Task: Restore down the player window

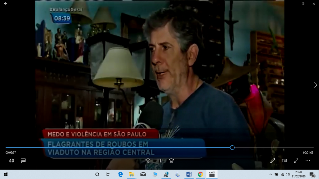Action: point(303,4)
